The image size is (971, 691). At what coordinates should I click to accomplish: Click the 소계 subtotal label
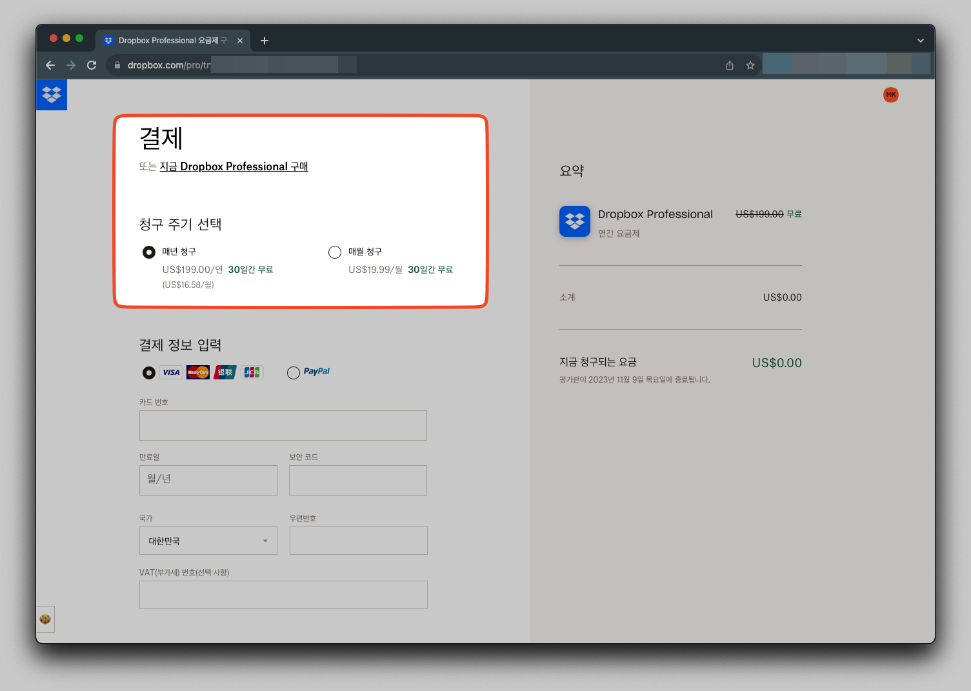tap(567, 297)
